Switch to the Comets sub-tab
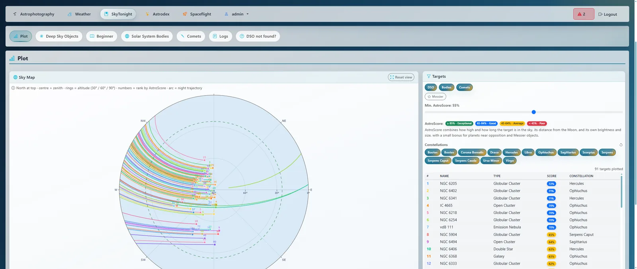This screenshot has width=637, height=269. 191,36
